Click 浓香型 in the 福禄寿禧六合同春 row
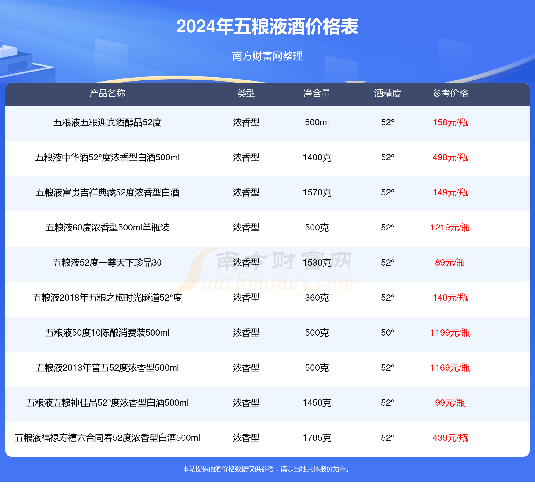535x496 pixels. click(x=246, y=438)
